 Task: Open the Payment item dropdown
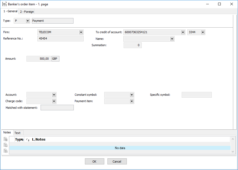pyautogui.click(x=132, y=101)
